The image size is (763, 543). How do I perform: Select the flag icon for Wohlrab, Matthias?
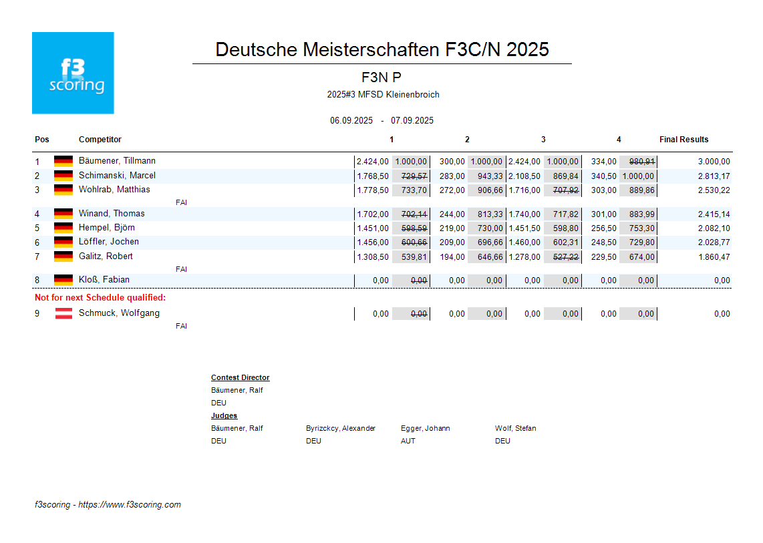63,190
